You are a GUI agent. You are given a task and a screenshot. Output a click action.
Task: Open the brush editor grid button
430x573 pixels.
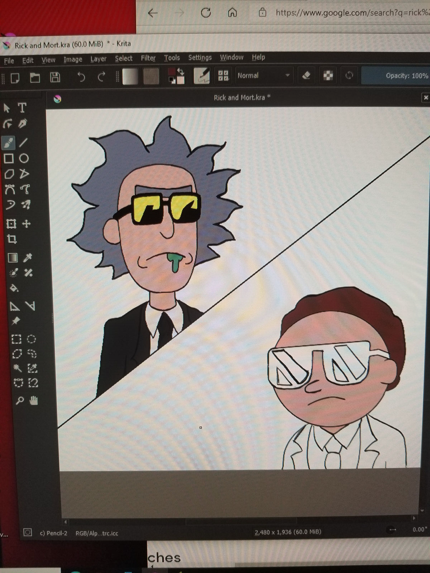point(224,76)
